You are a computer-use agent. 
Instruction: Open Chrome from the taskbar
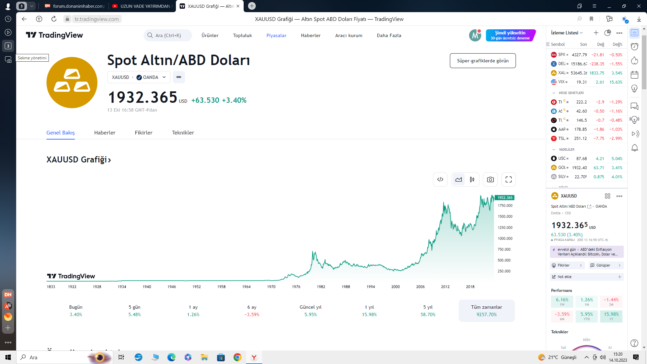(x=237, y=357)
